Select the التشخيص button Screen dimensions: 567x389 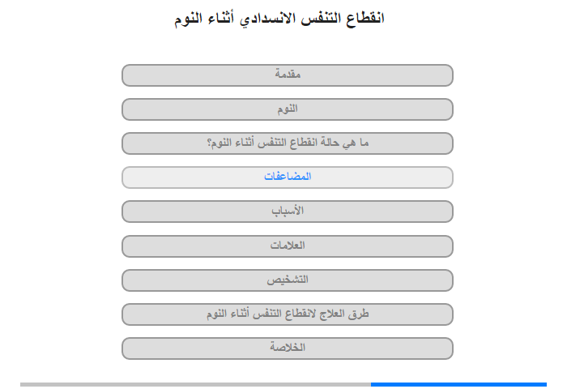click(x=288, y=280)
